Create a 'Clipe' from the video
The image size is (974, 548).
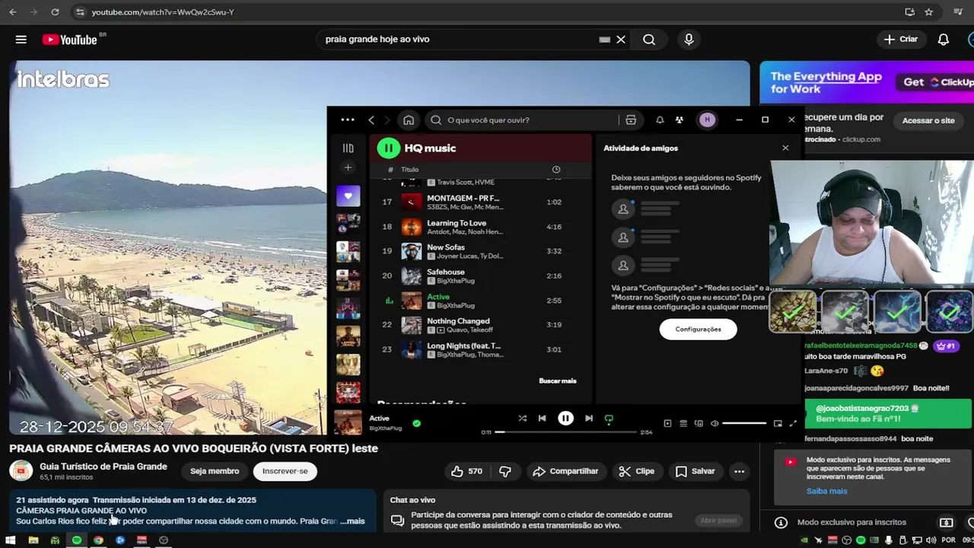[636, 471]
